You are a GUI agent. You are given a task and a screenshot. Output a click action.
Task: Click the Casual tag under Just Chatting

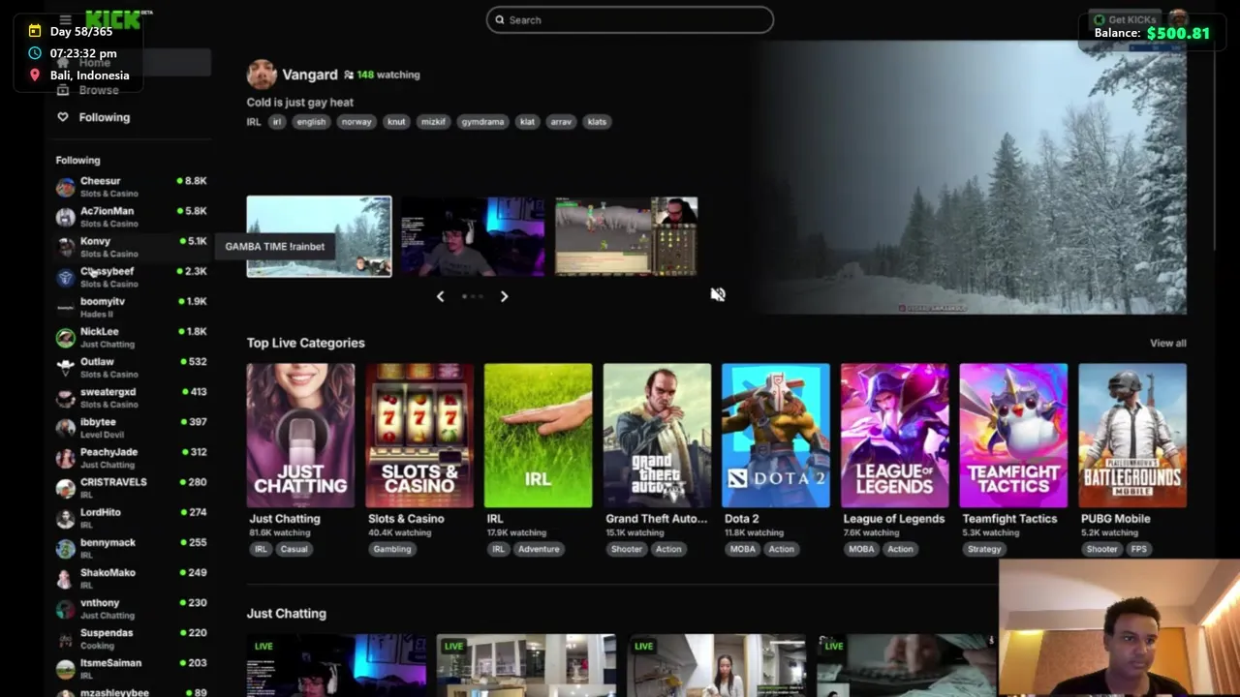click(x=294, y=549)
